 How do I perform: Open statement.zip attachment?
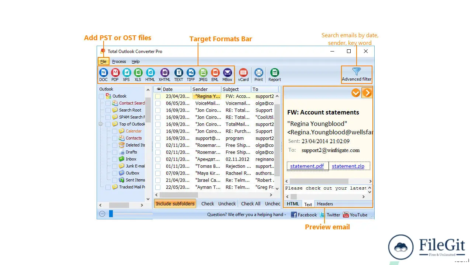click(x=348, y=166)
